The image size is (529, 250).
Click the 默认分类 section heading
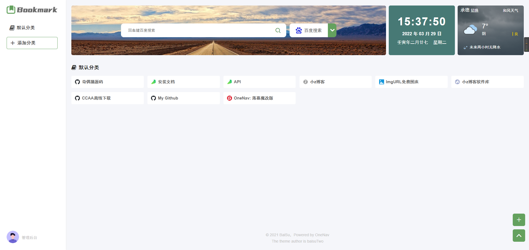(89, 68)
